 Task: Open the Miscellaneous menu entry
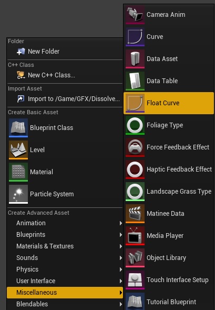click(65, 293)
